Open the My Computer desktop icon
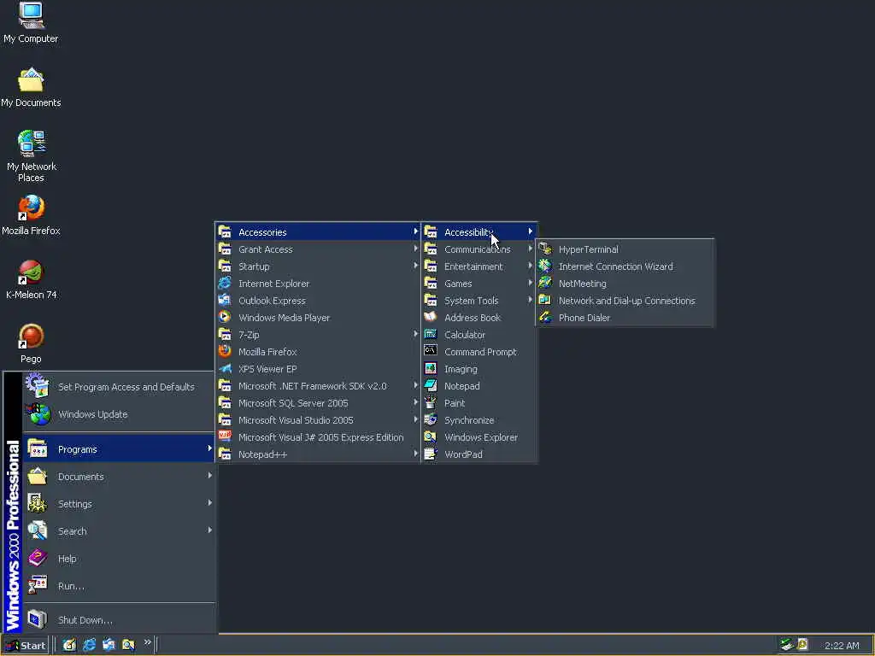The width and height of the screenshot is (875, 656). click(x=32, y=22)
